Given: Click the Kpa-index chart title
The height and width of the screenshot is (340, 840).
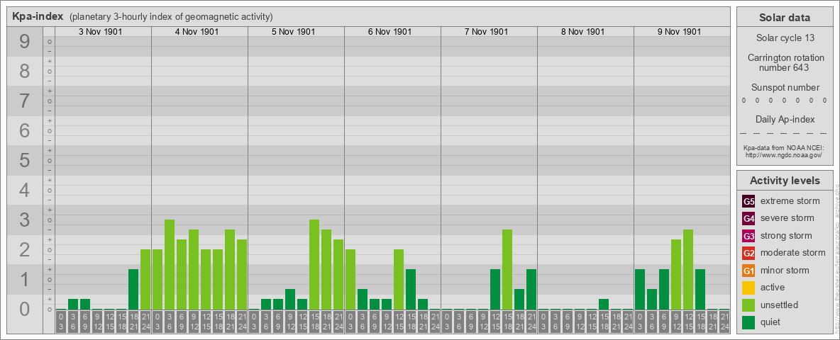Looking at the screenshot, I should click(x=38, y=16).
